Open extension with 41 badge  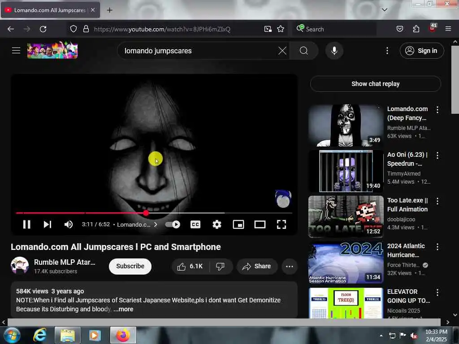(433, 28)
